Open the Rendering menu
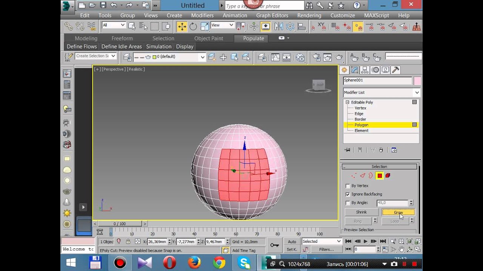This screenshot has width=483, height=271. click(309, 15)
